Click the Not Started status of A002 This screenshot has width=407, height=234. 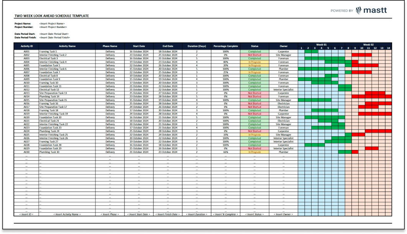point(254,55)
